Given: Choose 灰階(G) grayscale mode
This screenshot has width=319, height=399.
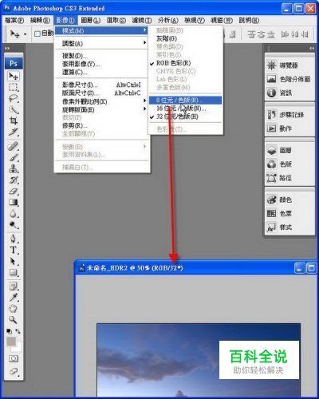Looking at the screenshot, I should 185,38.
